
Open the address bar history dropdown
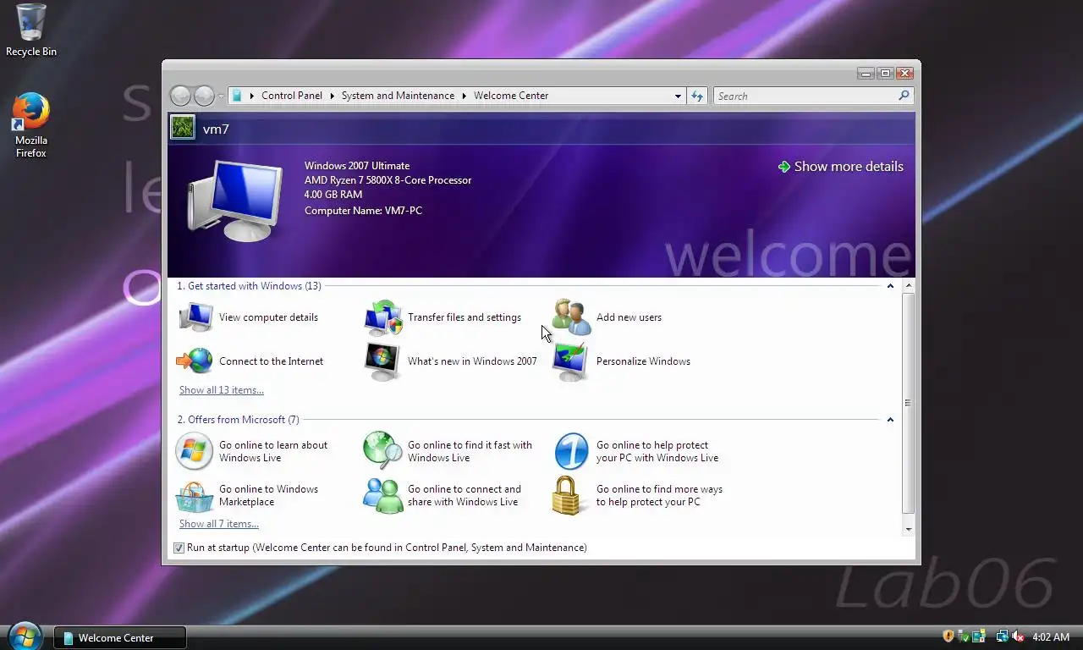678,96
